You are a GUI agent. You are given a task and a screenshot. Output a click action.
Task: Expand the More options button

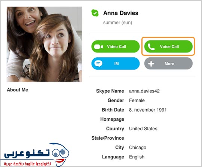pyautogui.click(x=168, y=64)
